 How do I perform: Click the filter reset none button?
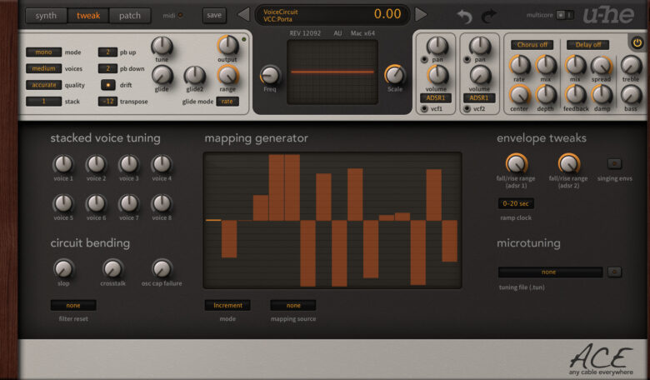point(73,305)
